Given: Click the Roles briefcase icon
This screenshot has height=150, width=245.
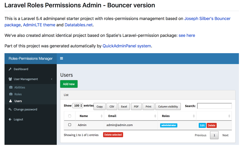Looking at the screenshot, I should (x=11, y=94).
